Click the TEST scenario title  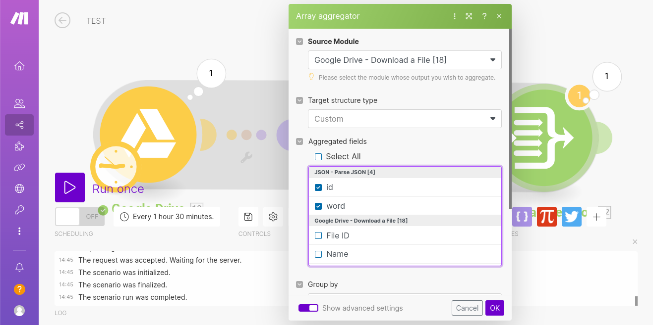[x=96, y=21]
